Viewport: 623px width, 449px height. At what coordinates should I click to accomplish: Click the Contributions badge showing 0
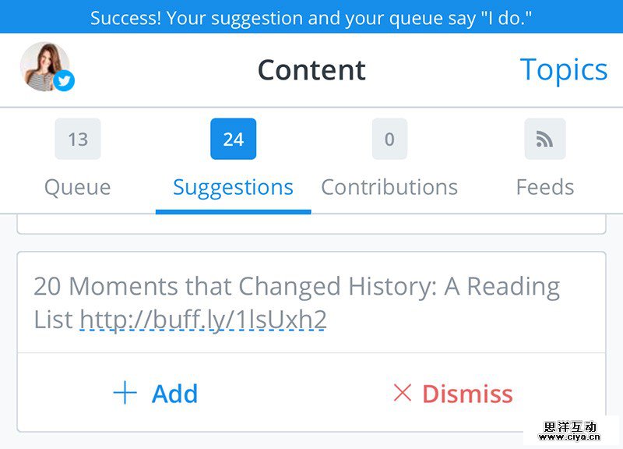tap(389, 140)
